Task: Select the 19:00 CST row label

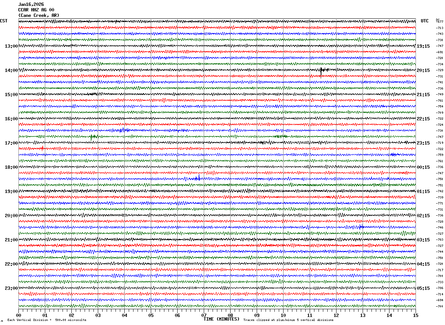Action: 11,191
